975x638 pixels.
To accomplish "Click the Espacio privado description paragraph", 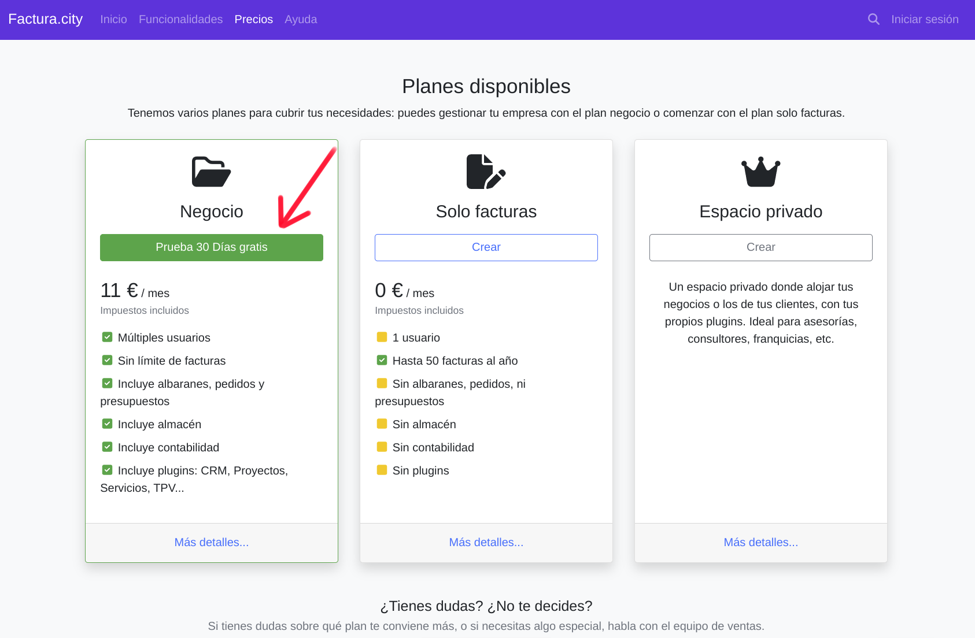I will pyautogui.click(x=761, y=313).
